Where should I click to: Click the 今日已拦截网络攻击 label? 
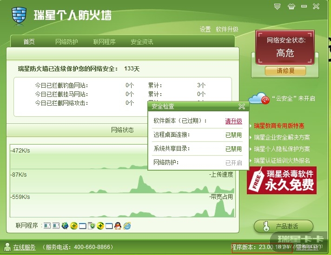tap(61, 103)
